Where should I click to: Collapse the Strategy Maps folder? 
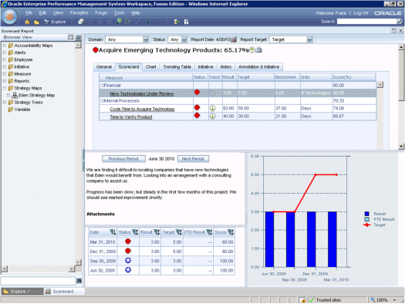point(4,88)
